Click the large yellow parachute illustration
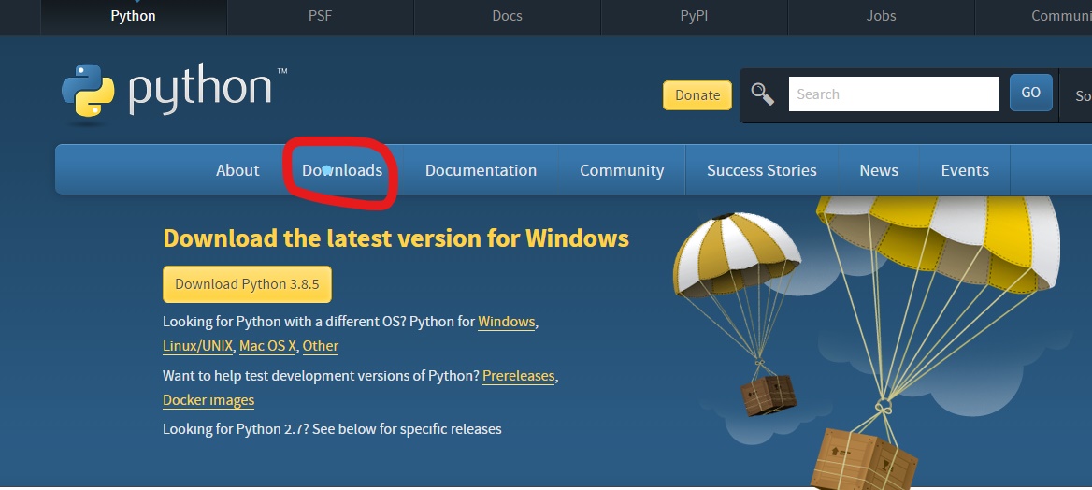The image size is (1092, 490). [938, 341]
